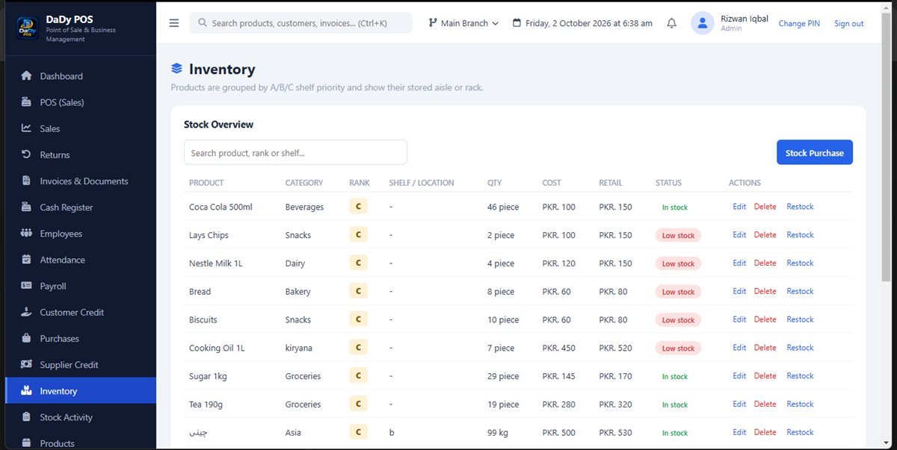Click the Supplier Credit money icon

point(26,365)
